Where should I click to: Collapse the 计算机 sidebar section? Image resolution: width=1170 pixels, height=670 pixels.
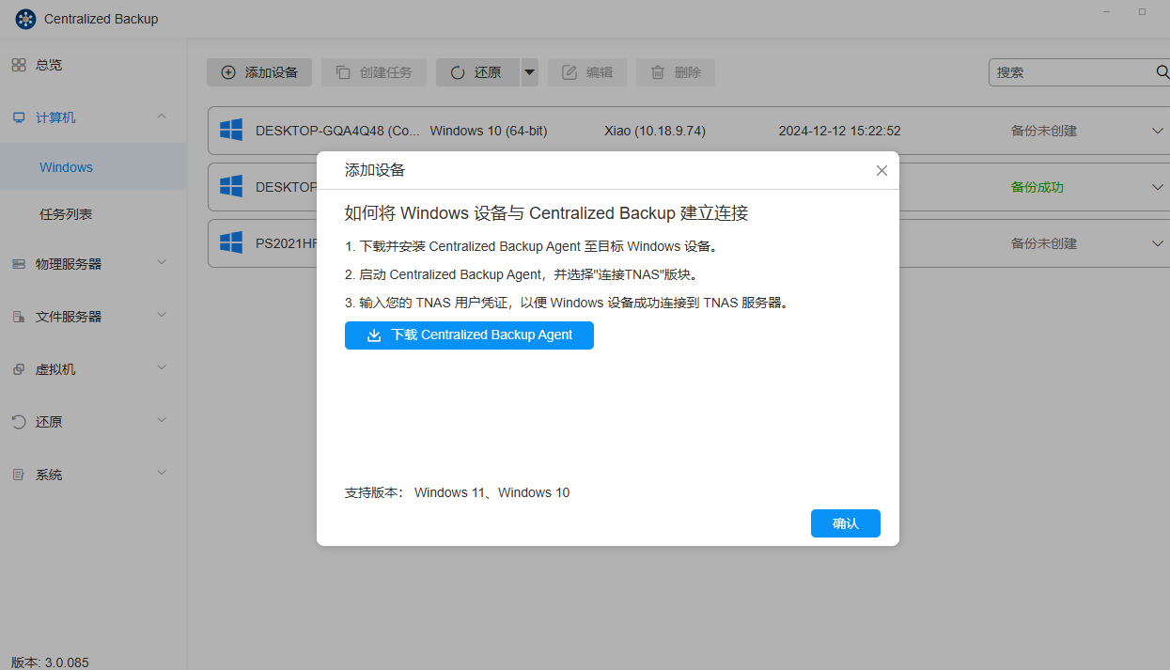(162, 117)
